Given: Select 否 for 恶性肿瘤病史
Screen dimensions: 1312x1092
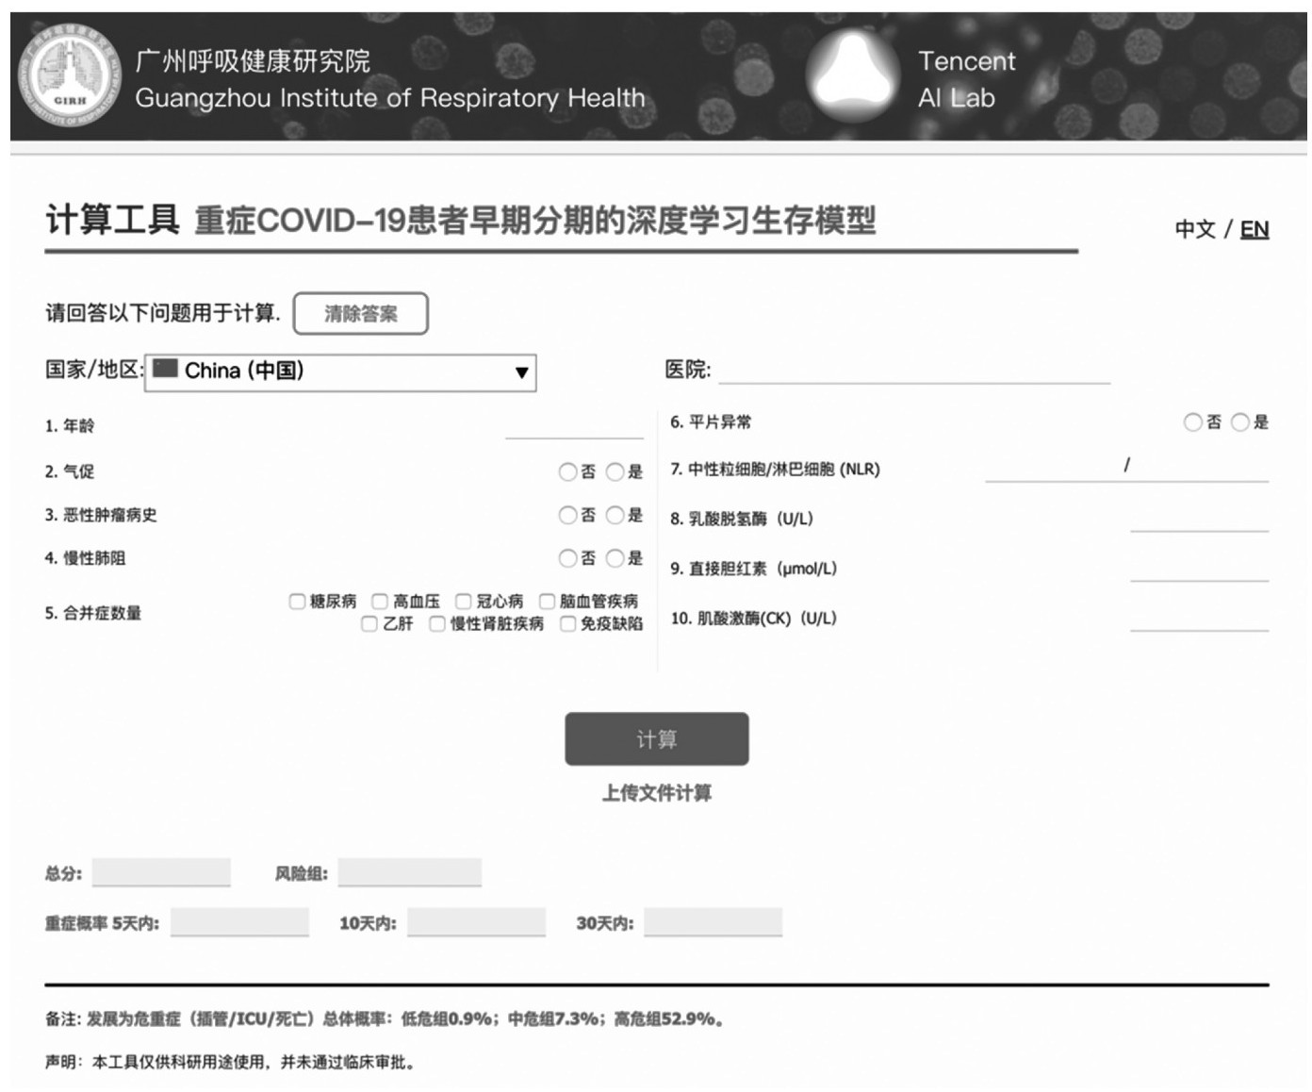Looking at the screenshot, I should pos(567,515).
